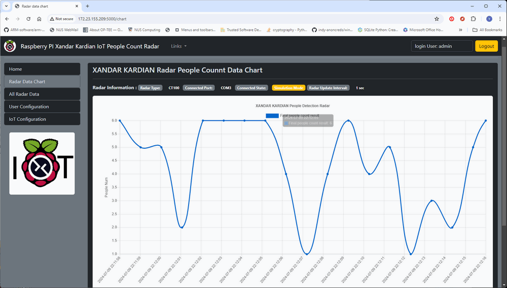Viewport: 507px width, 288px height.
Task: Click the COM3 port value
Action: tap(226, 88)
